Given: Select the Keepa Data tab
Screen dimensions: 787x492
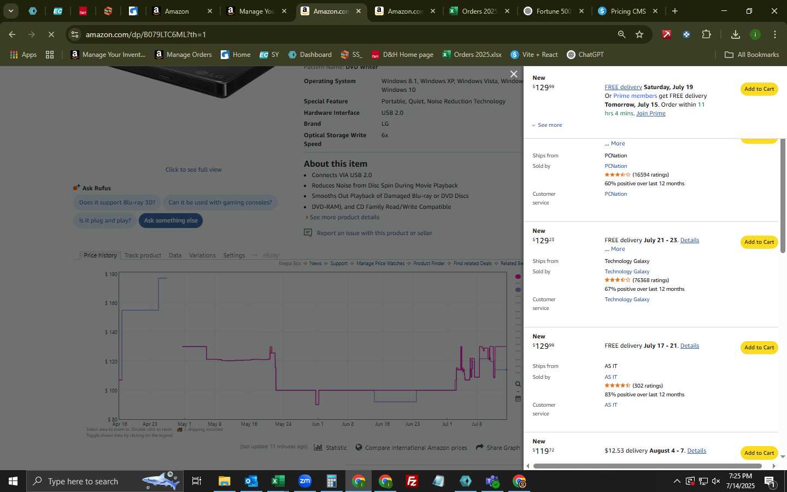Looking at the screenshot, I should pyautogui.click(x=175, y=255).
